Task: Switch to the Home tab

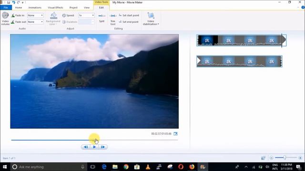Action: point(19,8)
